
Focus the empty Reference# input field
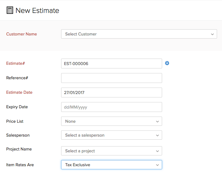(111, 78)
